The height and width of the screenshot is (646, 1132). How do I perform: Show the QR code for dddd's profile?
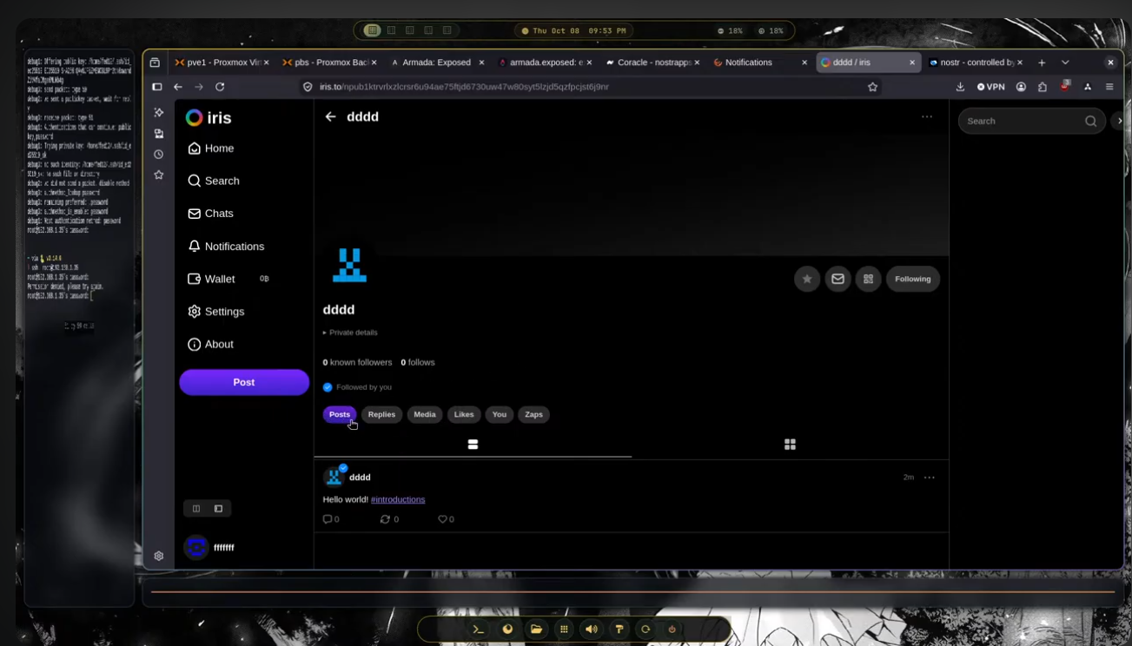pyautogui.click(x=868, y=279)
